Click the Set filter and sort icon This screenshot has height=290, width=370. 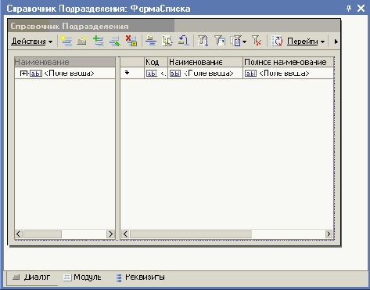click(203, 41)
